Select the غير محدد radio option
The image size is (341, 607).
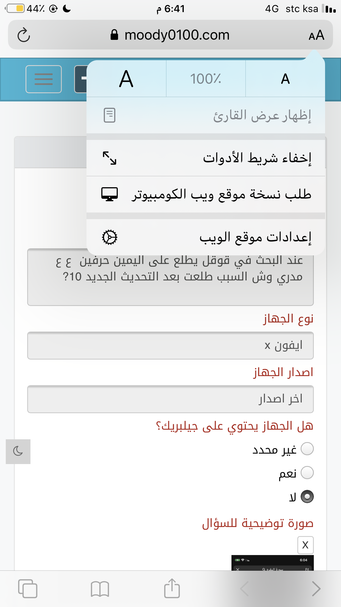pos(307,449)
